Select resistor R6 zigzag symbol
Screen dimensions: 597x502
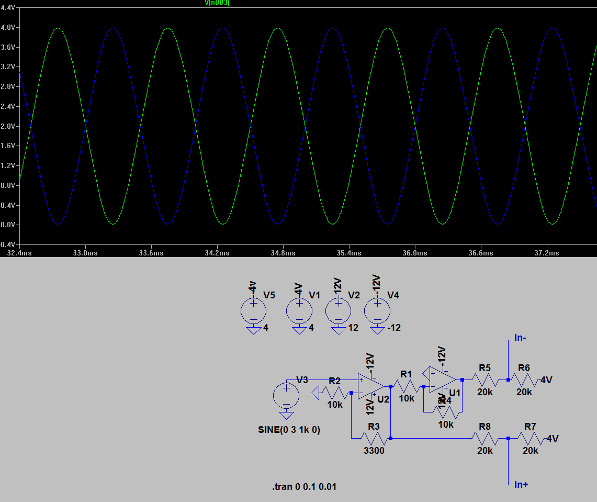coord(524,380)
